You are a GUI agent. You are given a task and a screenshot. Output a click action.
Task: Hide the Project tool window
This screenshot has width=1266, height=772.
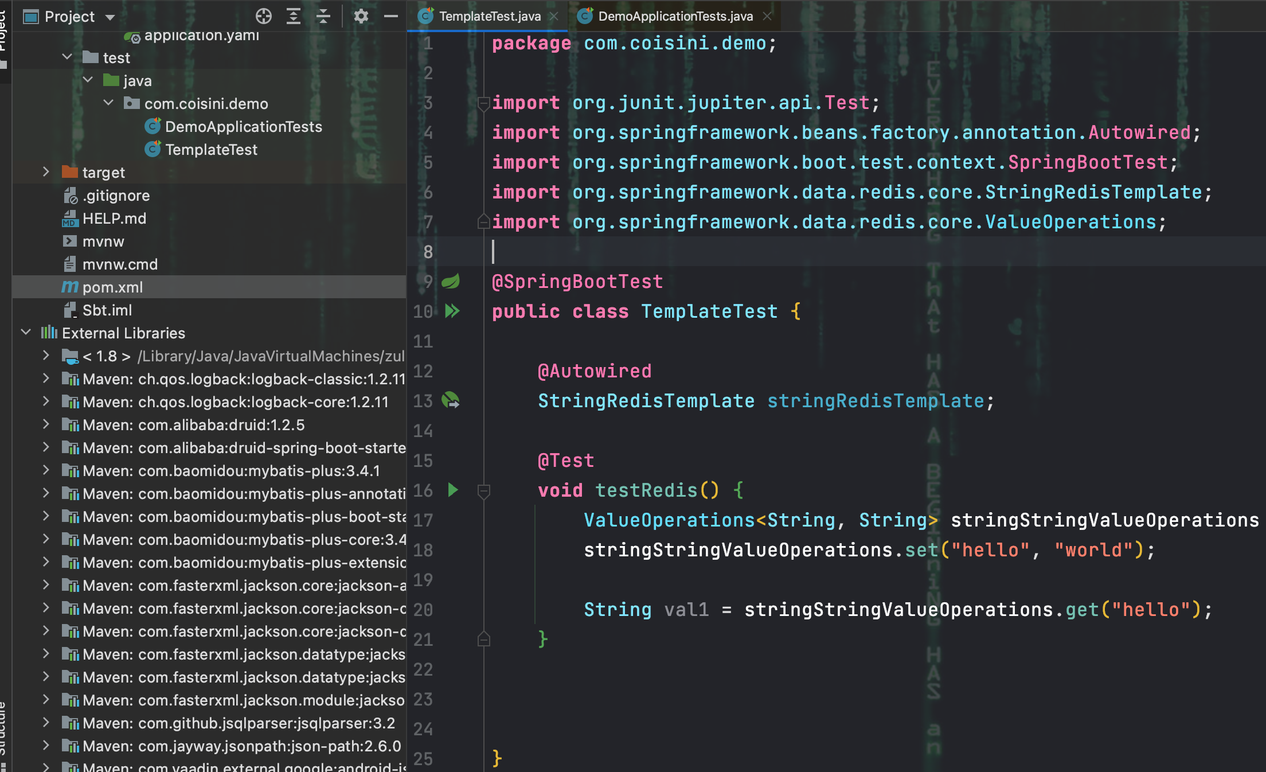391,17
